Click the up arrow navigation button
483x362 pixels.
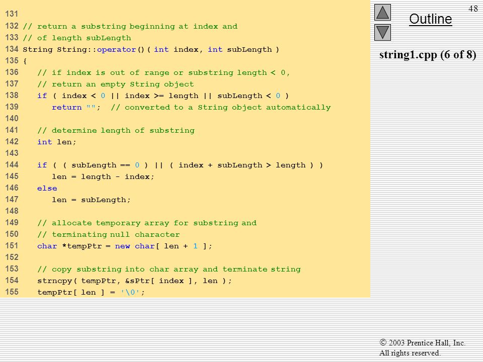click(x=382, y=12)
